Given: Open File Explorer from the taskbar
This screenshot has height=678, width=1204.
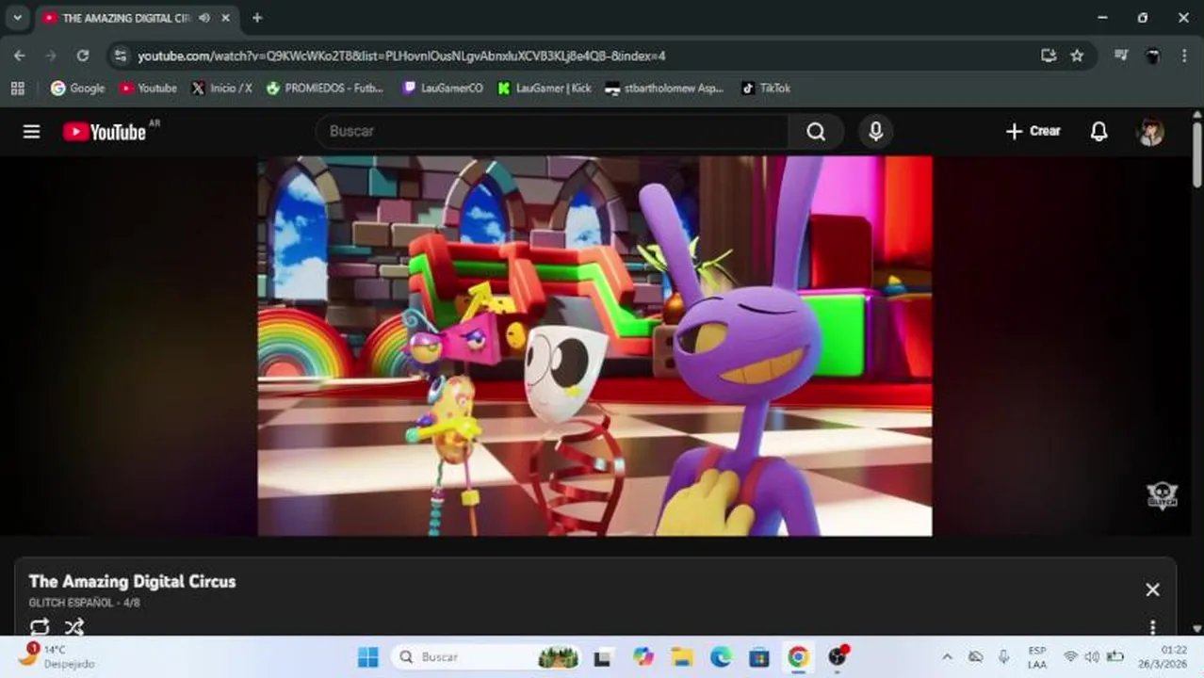Looking at the screenshot, I should [682, 656].
